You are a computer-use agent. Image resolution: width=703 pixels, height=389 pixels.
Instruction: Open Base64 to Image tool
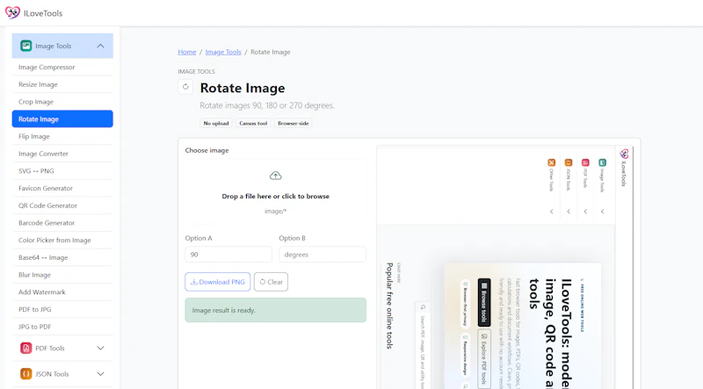pos(62,257)
